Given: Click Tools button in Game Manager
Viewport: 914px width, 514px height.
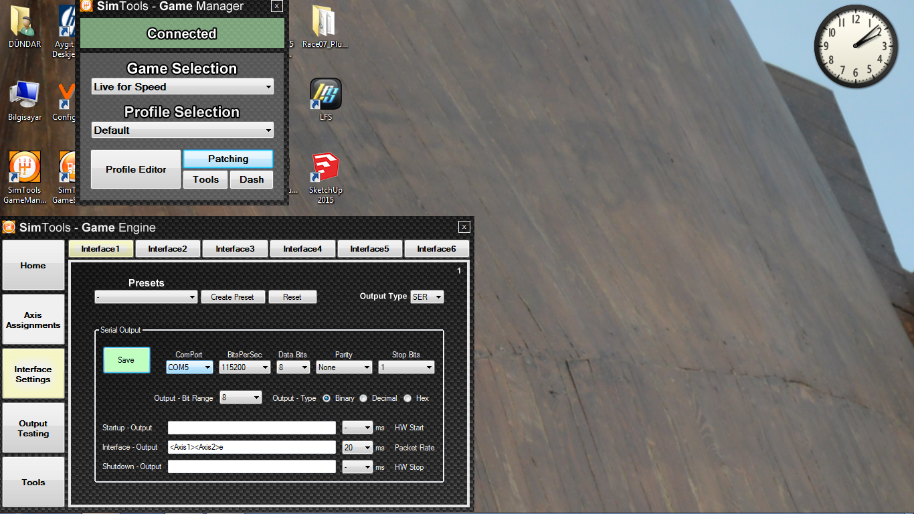Looking at the screenshot, I should tap(205, 179).
